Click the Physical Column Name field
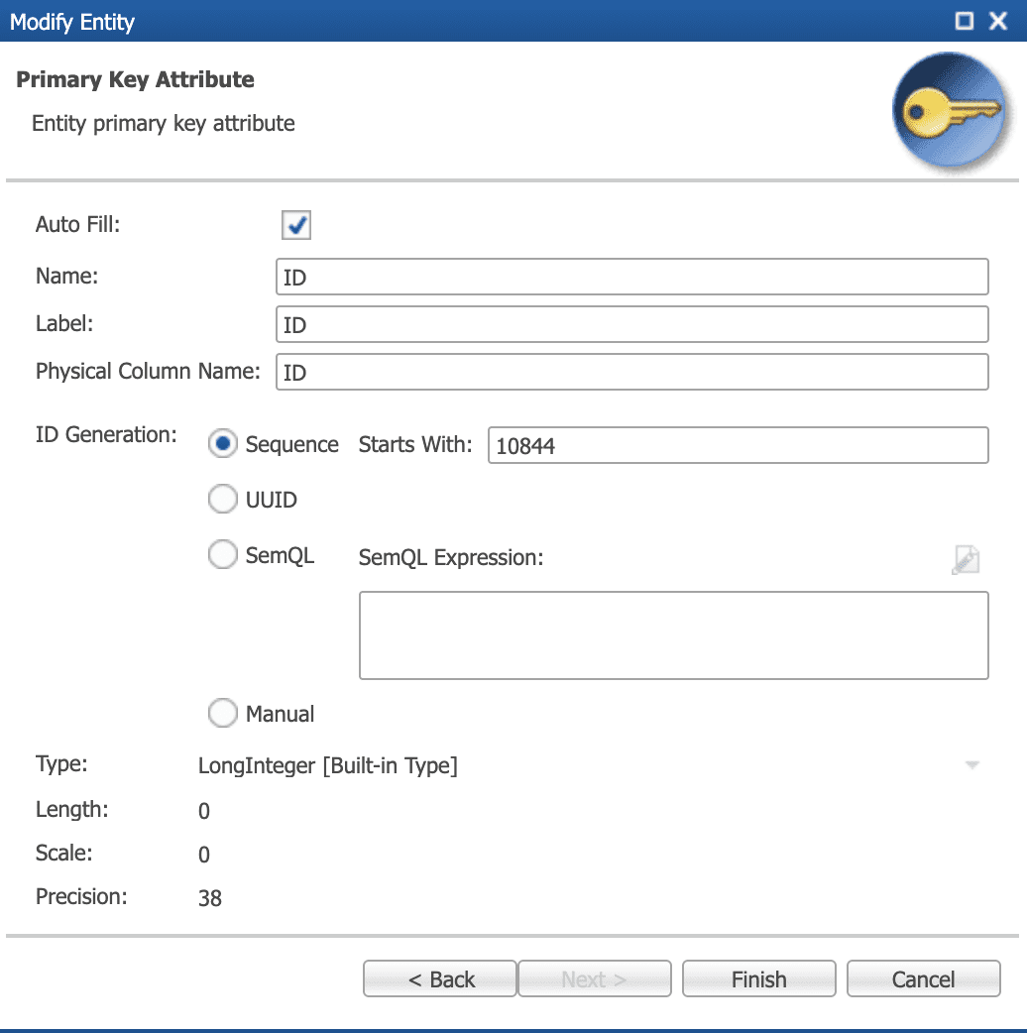 click(x=631, y=372)
